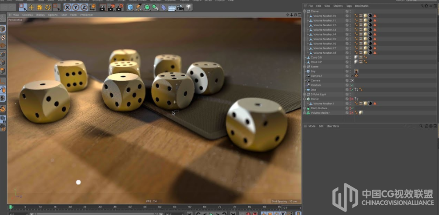Toggle the Z axis lock
439x215 pixels.
[x=84, y=8]
